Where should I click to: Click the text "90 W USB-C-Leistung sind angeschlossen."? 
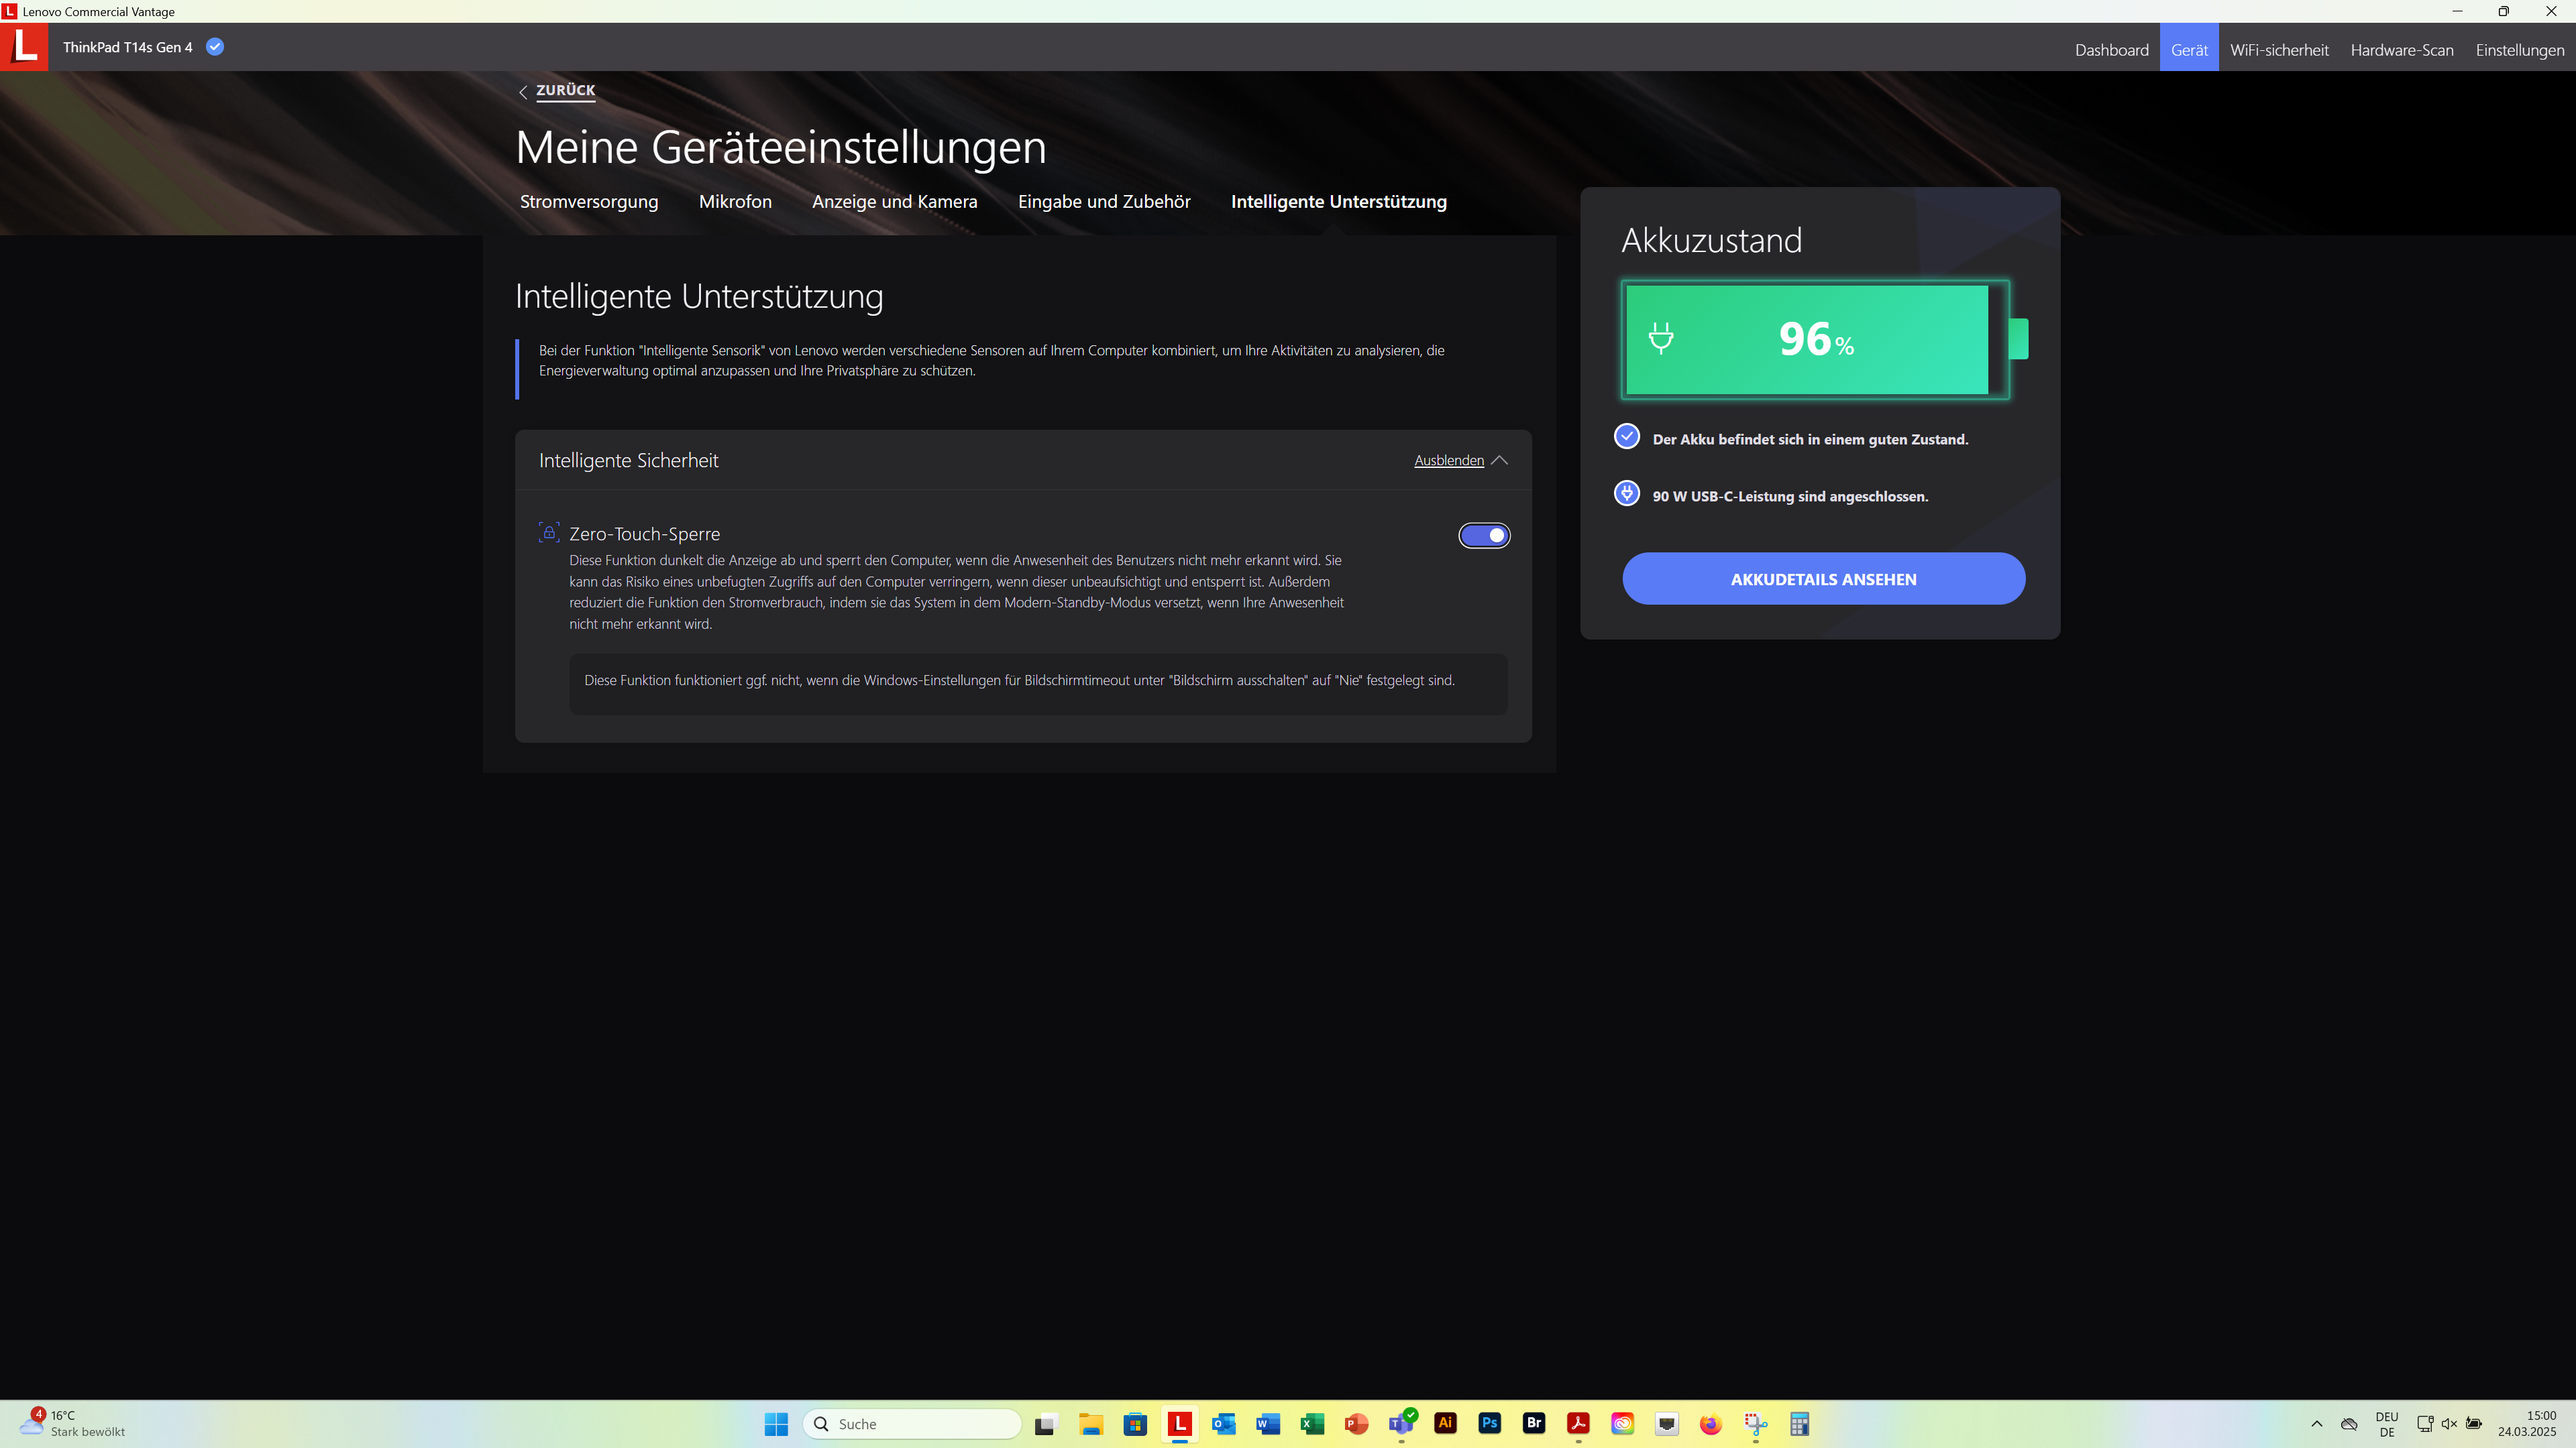click(x=1790, y=497)
